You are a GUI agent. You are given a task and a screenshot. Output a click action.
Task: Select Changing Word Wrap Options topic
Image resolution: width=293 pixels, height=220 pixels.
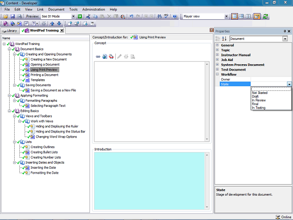pos(56,137)
